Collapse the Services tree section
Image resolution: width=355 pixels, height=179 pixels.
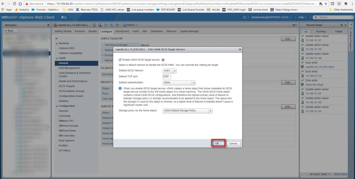tap(57, 43)
